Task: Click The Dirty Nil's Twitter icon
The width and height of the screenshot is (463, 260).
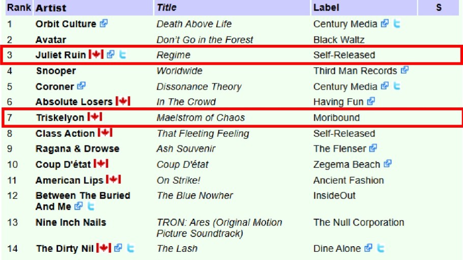Action: (x=131, y=249)
